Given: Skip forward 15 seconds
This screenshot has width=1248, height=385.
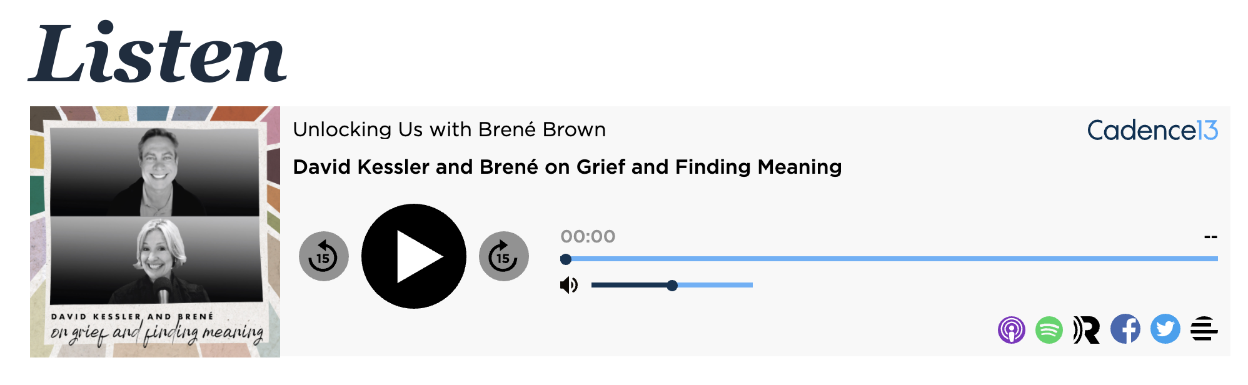Looking at the screenshot, I should 503,256.
